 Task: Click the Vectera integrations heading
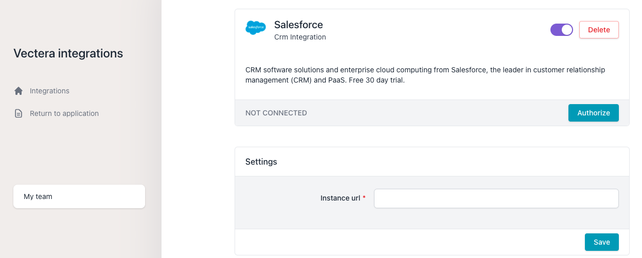68,53
